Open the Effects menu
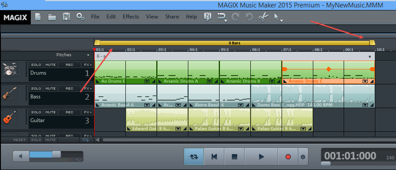 [131, 17]
